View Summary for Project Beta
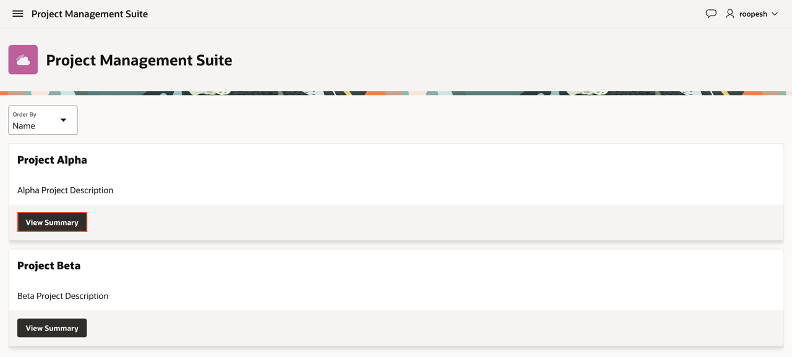Viewport: 792px width, 357px height. (x=52, y=328)
